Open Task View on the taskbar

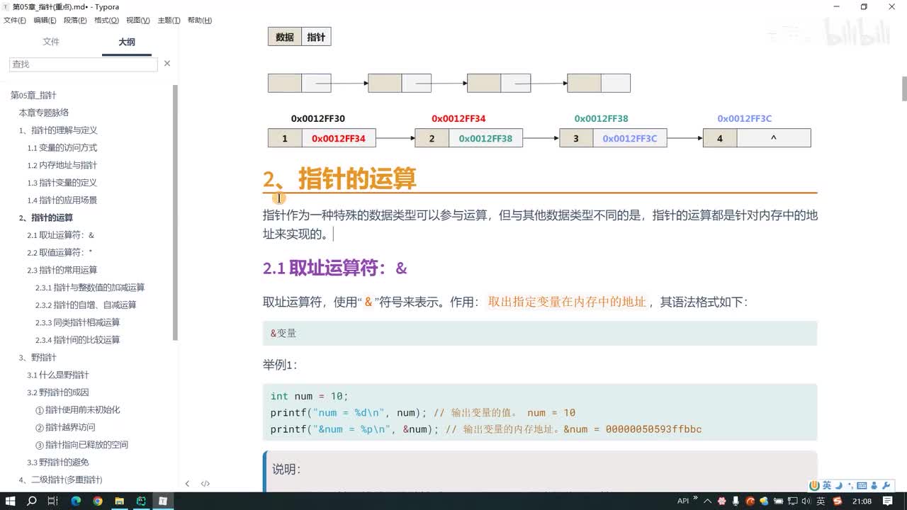coord(53,501)
